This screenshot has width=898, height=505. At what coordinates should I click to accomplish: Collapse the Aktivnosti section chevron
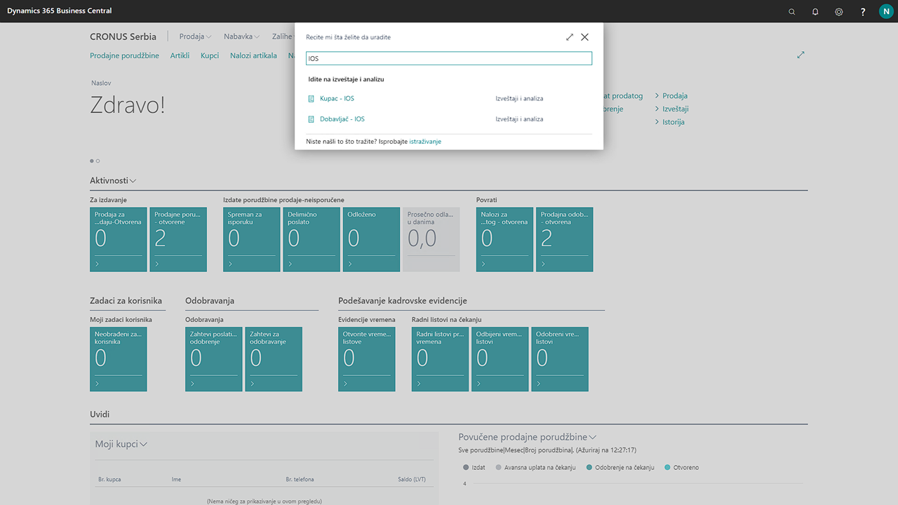pos(133,181)
